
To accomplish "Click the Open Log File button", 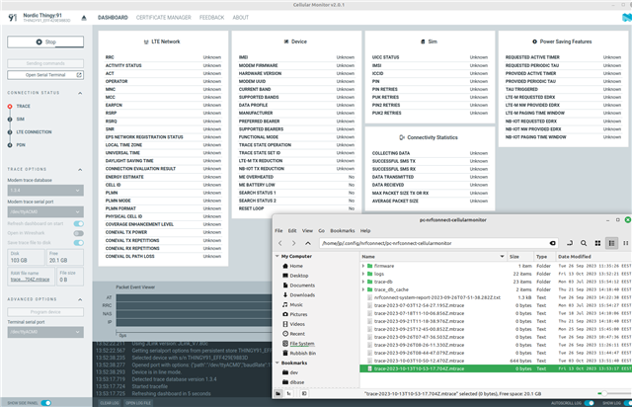I will (138, 403).
